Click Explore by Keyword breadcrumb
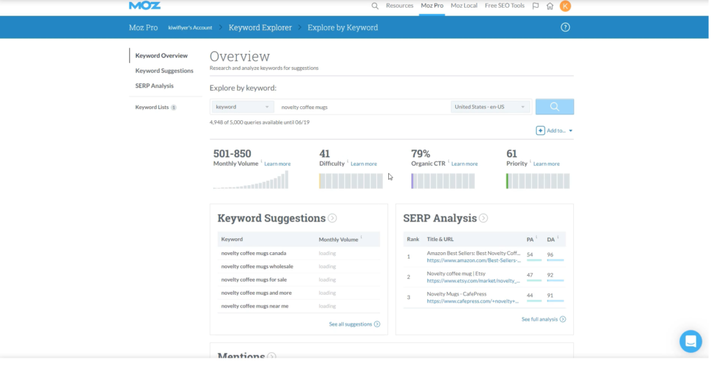The width and height of the screenshot is (715, 378). 342,27
